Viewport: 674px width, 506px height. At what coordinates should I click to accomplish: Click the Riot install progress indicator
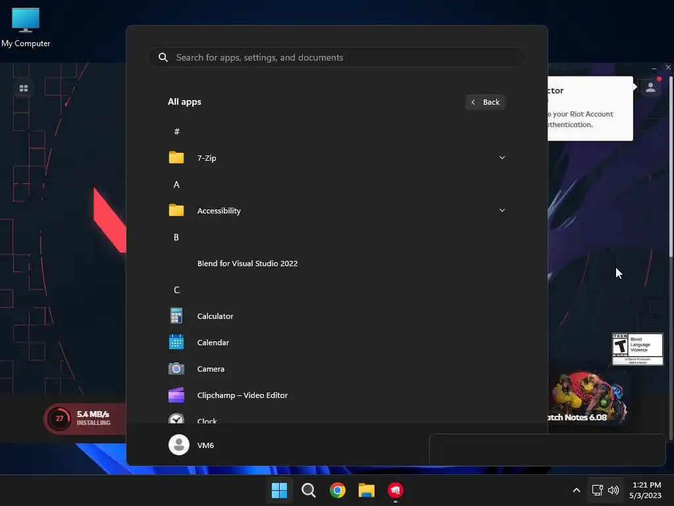[x=59, y=418]
